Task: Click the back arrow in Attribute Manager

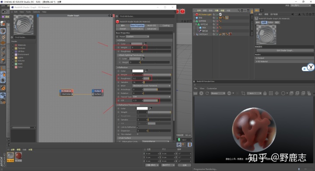Action: [x=293, y=14]
